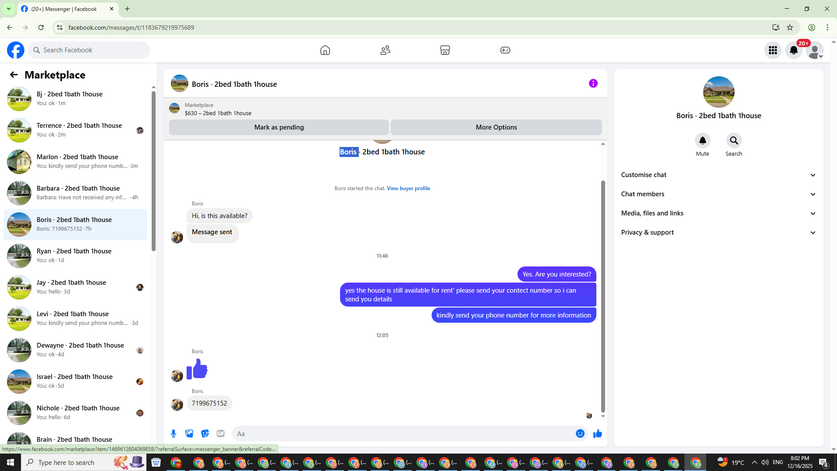Screen dimensions: 837x471
Task: Go to the Home feed icon
Action: pos(325,50)
